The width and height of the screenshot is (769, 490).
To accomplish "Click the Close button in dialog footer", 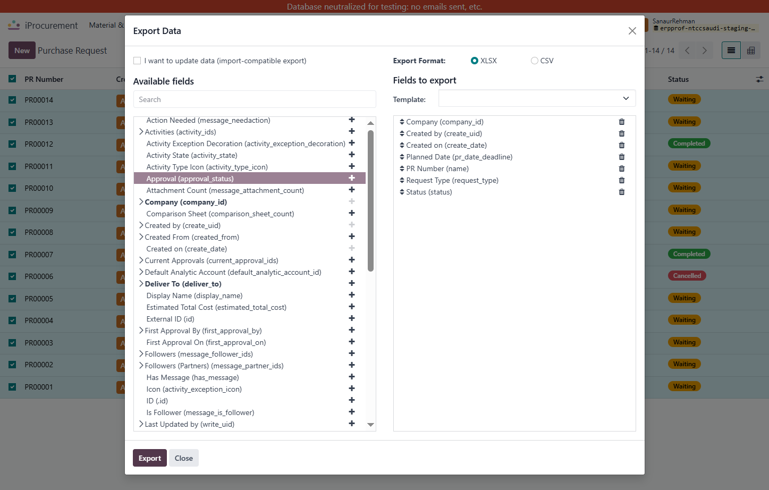I will (x=184, y=458).
